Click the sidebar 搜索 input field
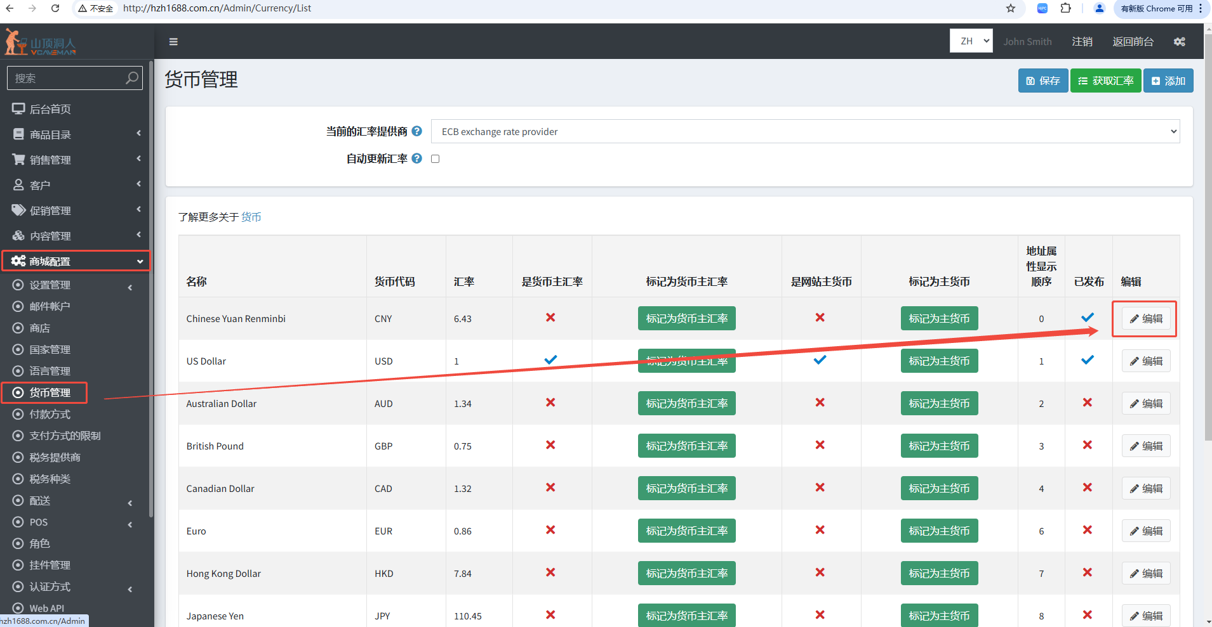 (67, 78)
